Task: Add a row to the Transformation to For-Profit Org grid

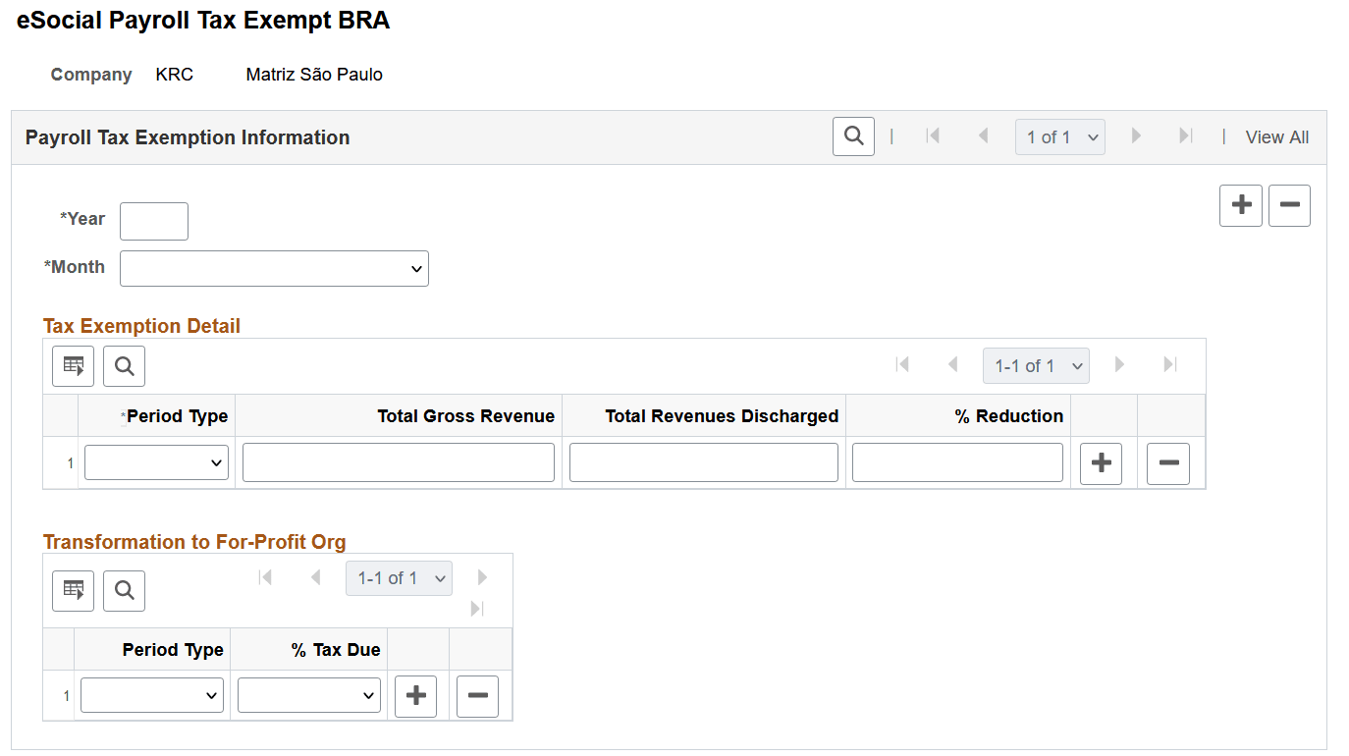Action: [415, 695]
